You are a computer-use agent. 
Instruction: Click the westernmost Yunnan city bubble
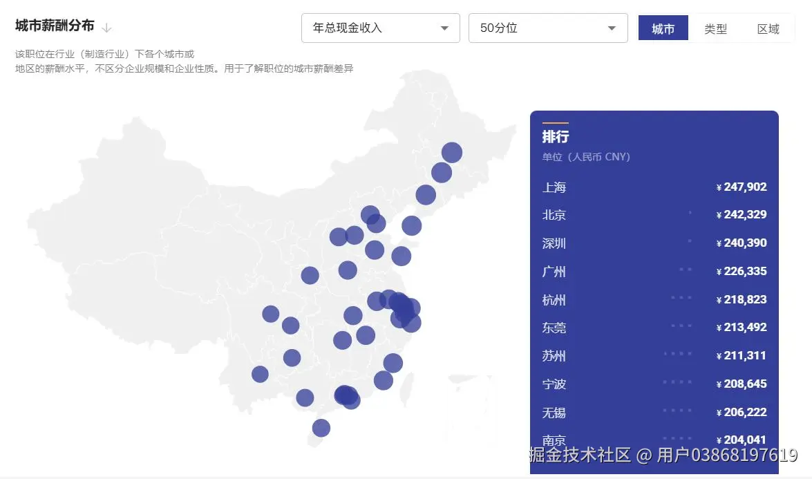260,374
